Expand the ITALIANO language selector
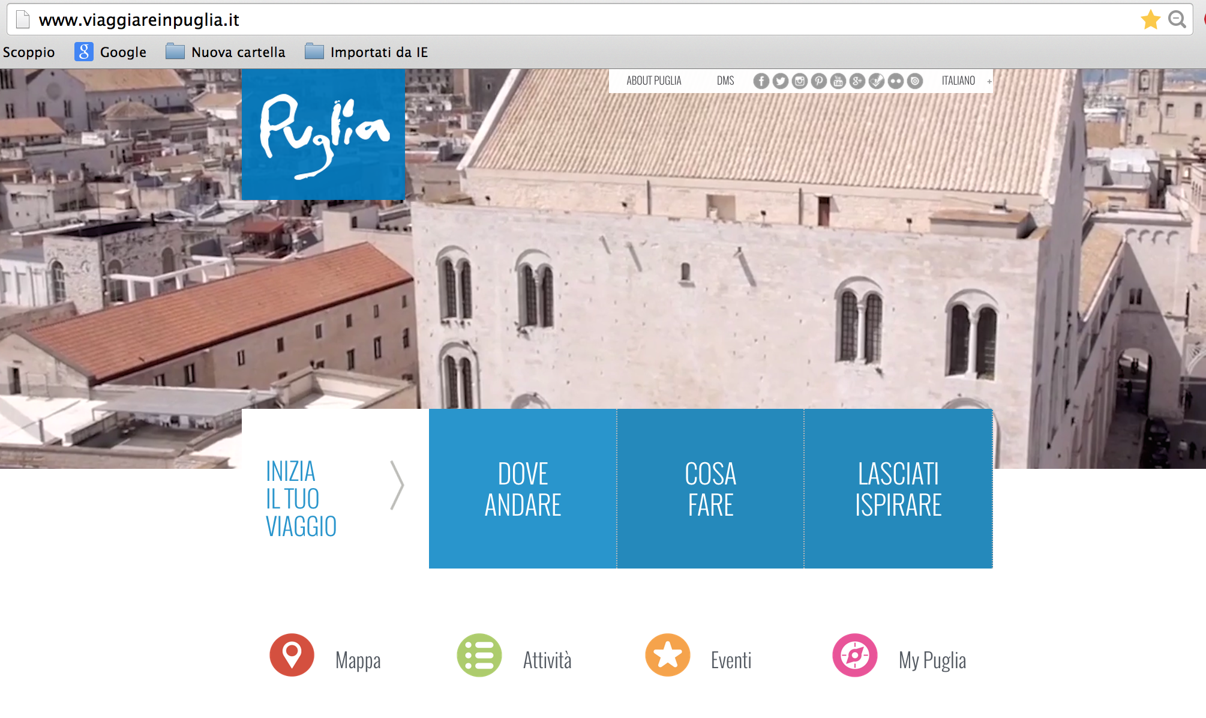Image resolution: width=1206 pixels, height=718 pixels. (958, 81)
